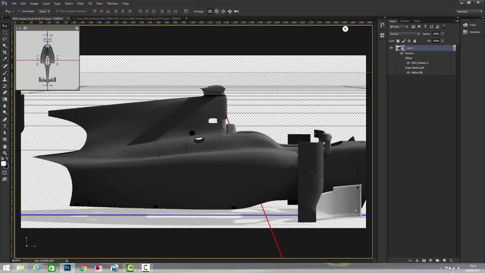Screen dimensions: 485x273
Task: Toggle layer filtering switch on/off
Action: click(444, 27)
